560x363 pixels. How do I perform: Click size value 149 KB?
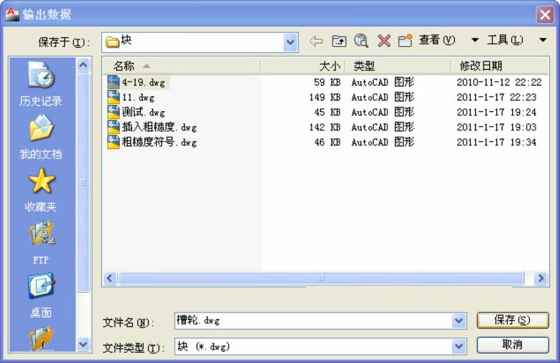tap(324, 97)
